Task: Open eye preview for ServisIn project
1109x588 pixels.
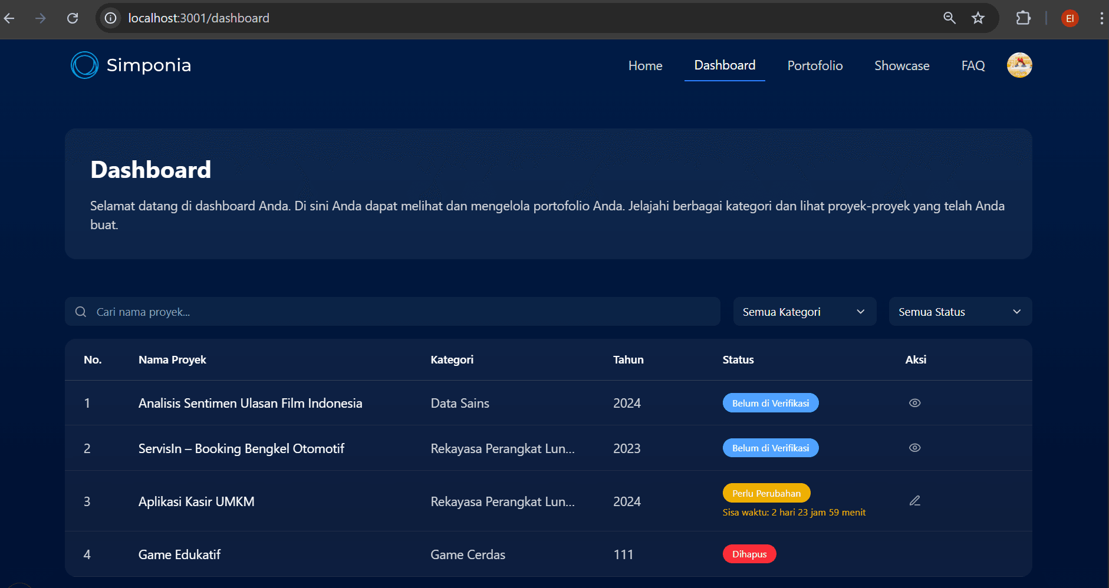Action: pyautogui.click(x=914, y=447)
